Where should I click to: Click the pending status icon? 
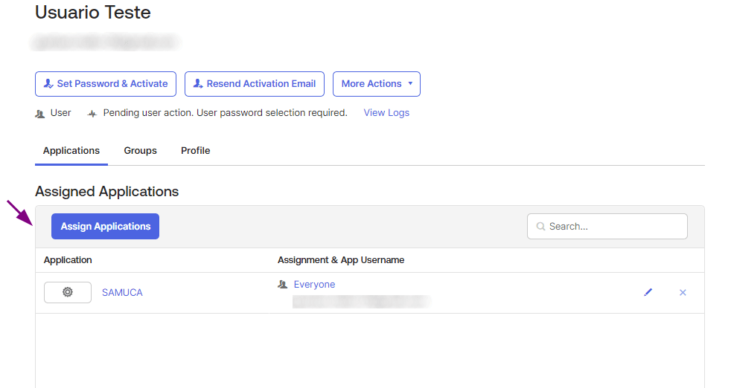click(92, 114)
